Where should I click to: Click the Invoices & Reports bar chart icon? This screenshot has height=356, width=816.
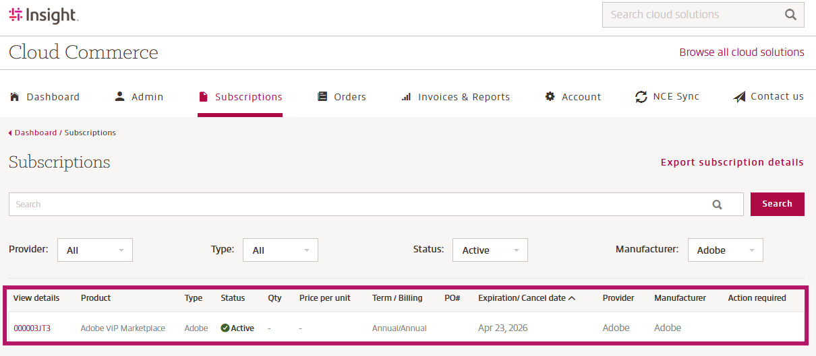(x=406, y=97)
